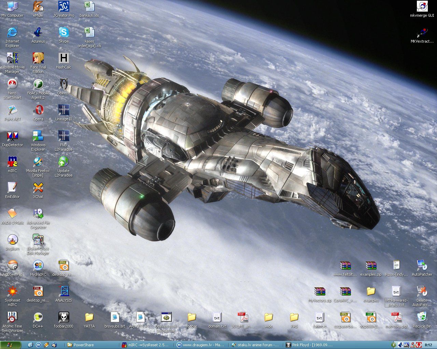Open Broken Cross Disk Manager
The height and width of the screenshot is (349, 437).
38,244
